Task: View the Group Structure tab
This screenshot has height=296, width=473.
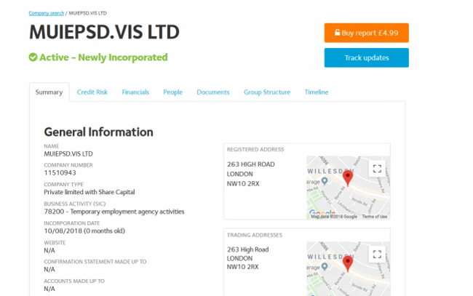Action: (x=267, y=92)
